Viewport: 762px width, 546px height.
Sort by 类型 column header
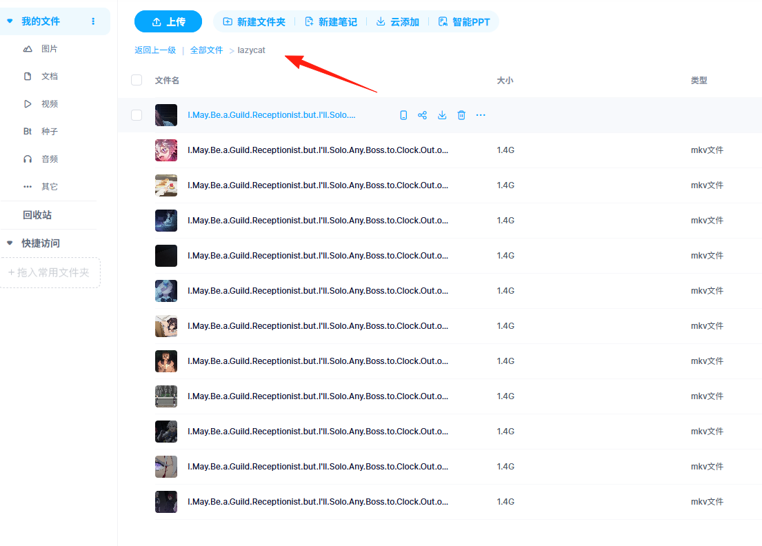[x=699, y=80]
